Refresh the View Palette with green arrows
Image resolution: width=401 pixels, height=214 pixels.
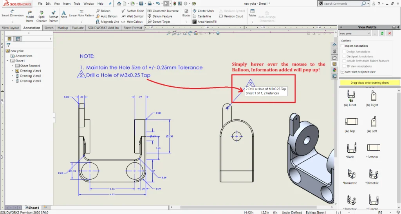tap(382, 34)
